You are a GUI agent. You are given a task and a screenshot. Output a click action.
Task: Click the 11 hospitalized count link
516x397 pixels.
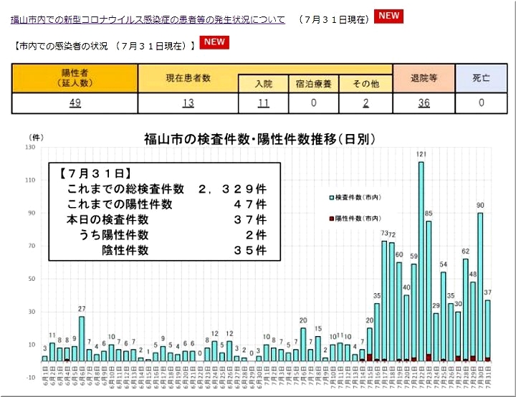(263, 103)
